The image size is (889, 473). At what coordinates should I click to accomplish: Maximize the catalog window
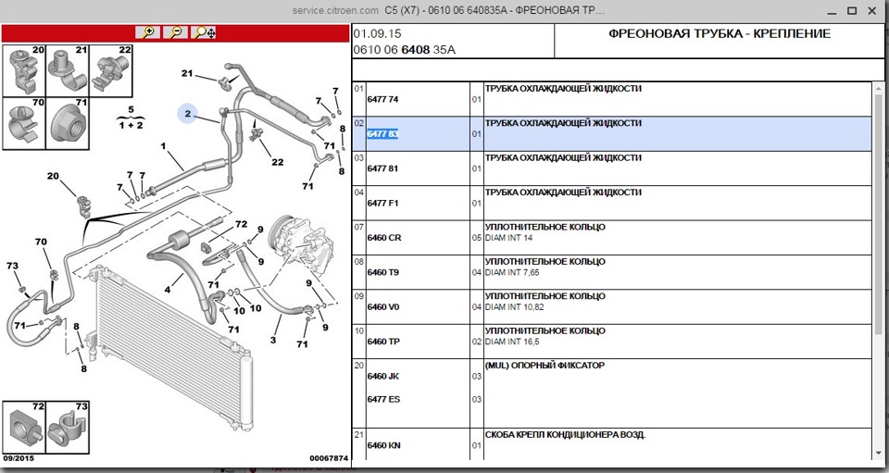click(x=852, y=10)
